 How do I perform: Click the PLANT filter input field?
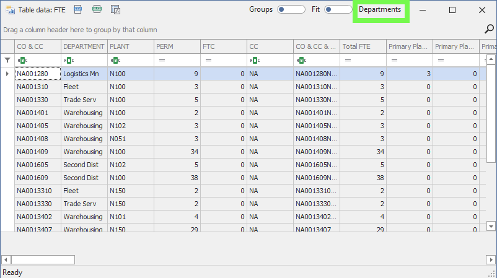[136, 60]
